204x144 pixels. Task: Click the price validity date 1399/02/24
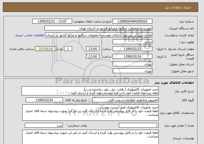(132, 57)
